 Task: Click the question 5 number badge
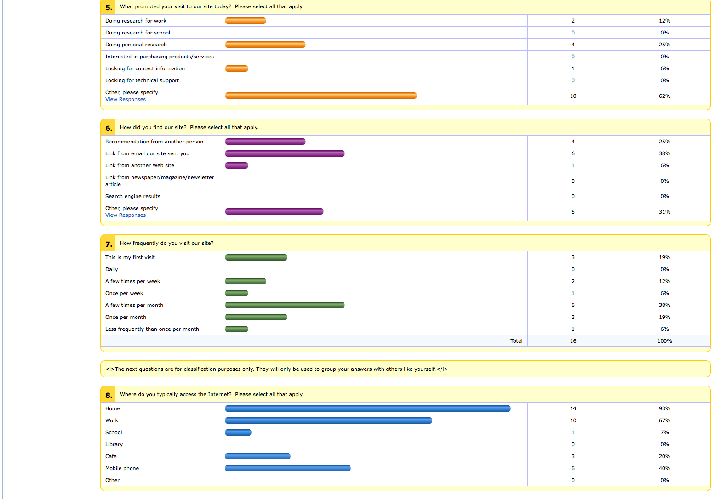pyautogui.click(x=109, y=7)
